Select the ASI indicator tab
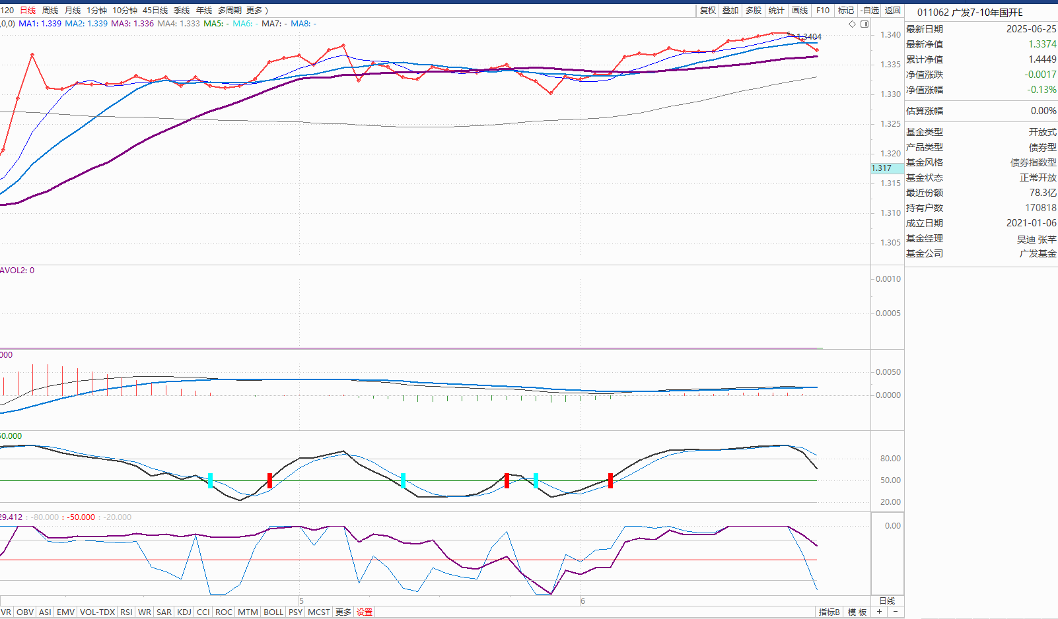1058x619 pixels. click(45, 612)
